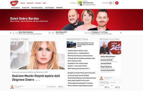
Task: Open the Wiadomości menu
Action: (x=30, y=3)
